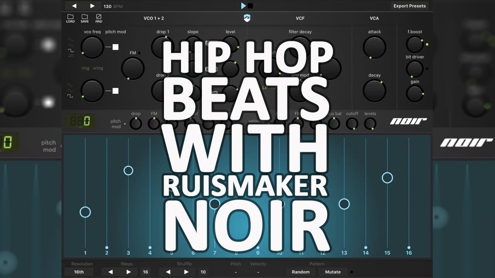The height and width of the screenshot is (278, 495).
Task: Click the levels velocity knob
Action: tap(370, 124)
